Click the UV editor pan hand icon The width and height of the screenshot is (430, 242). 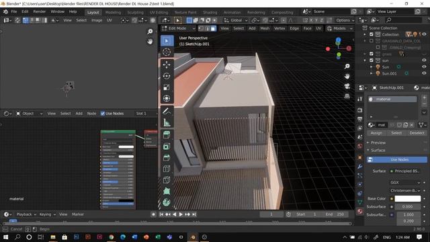pos(150,42)
